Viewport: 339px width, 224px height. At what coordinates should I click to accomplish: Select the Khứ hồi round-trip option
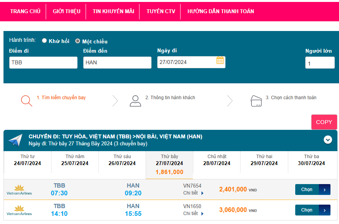click(x=45, y=41)
